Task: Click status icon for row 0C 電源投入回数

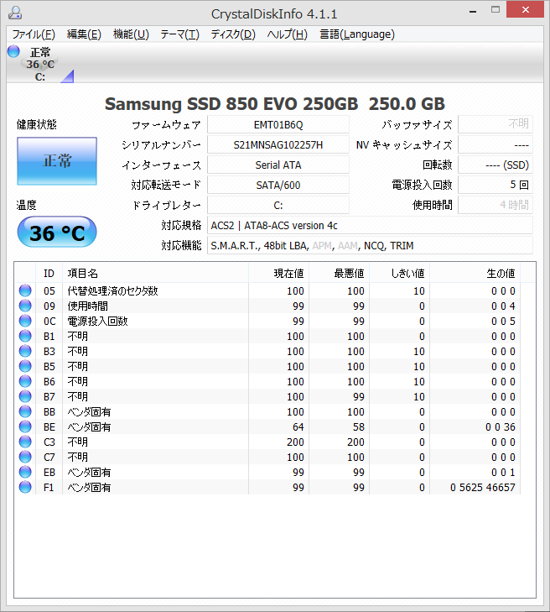Action: pyautogui.click(x=25, y=321)
